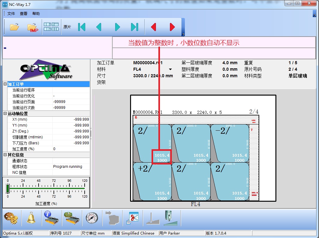Collapse the 其它信息 section
The width and height of the screenshot is (319, 238).
pyautogui.click(x=5, y=155)
